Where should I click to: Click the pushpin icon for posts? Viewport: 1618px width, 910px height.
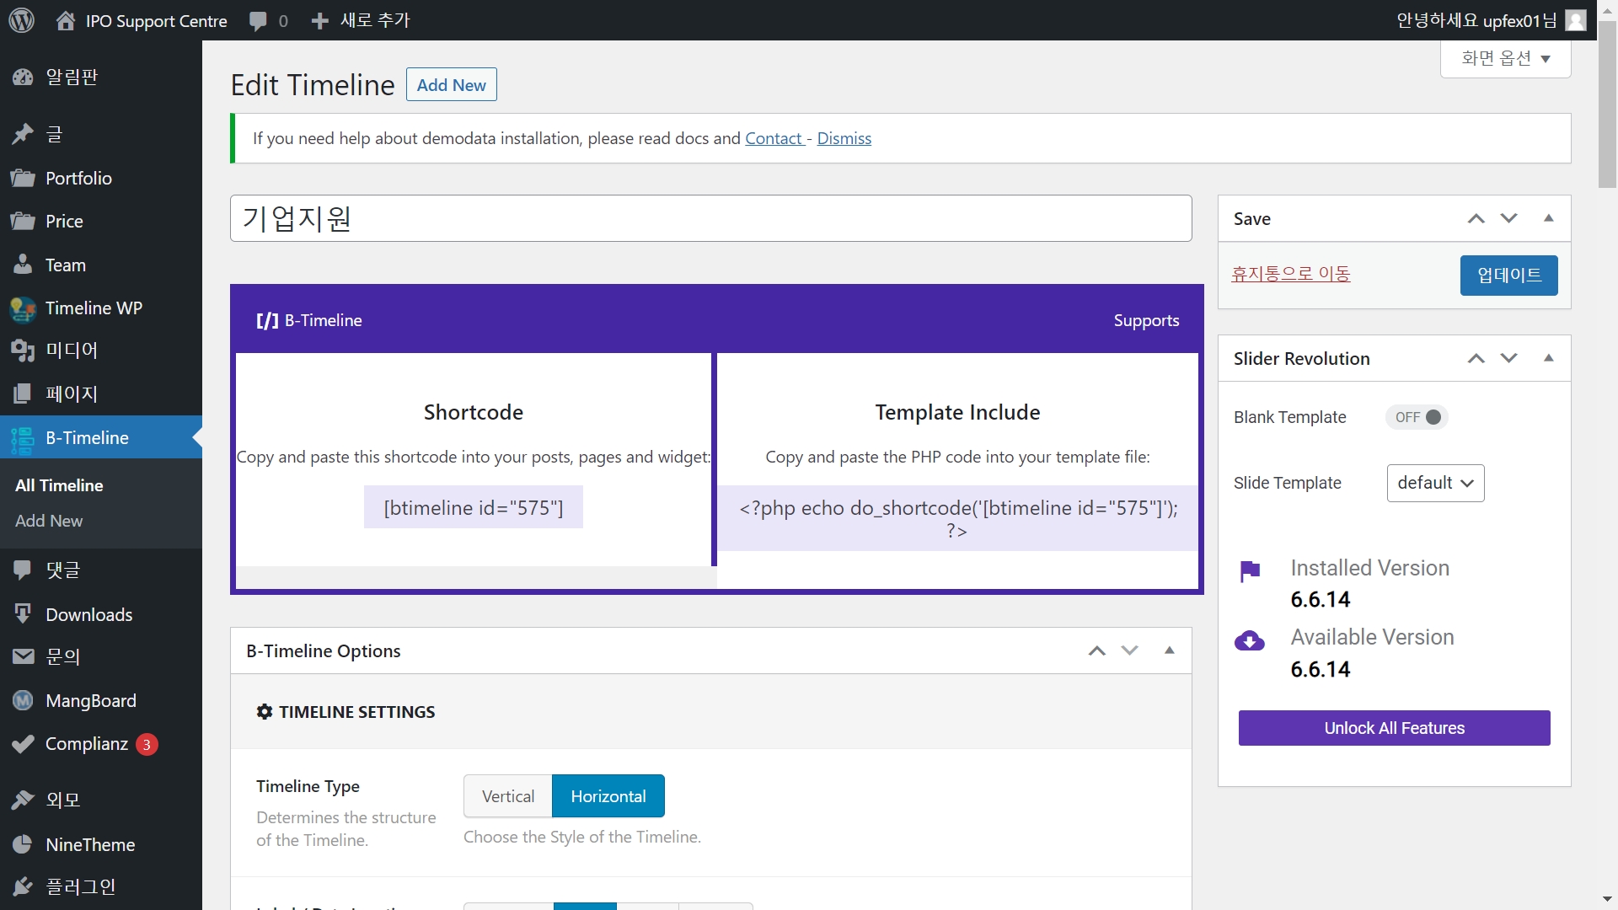click(x=23, y=134)
